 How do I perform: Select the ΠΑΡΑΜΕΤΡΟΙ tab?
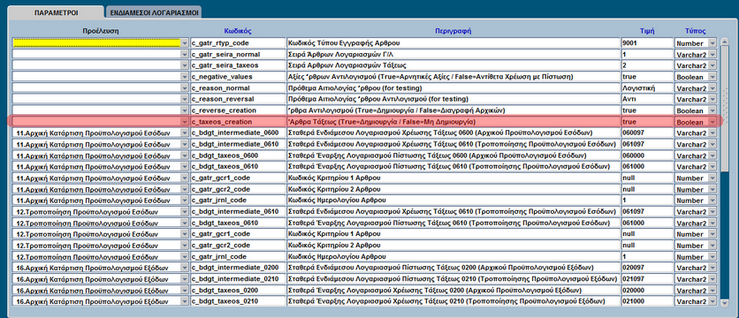pyautogui.click(x=56, y=12)
